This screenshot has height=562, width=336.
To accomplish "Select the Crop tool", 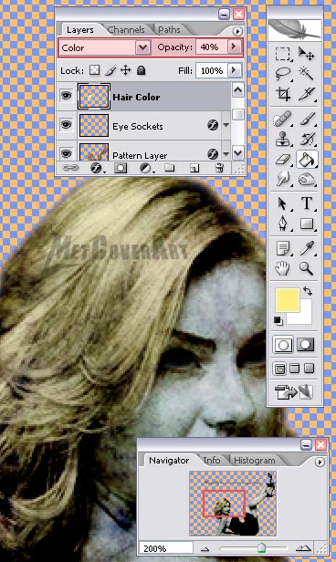I will (283, 94).
